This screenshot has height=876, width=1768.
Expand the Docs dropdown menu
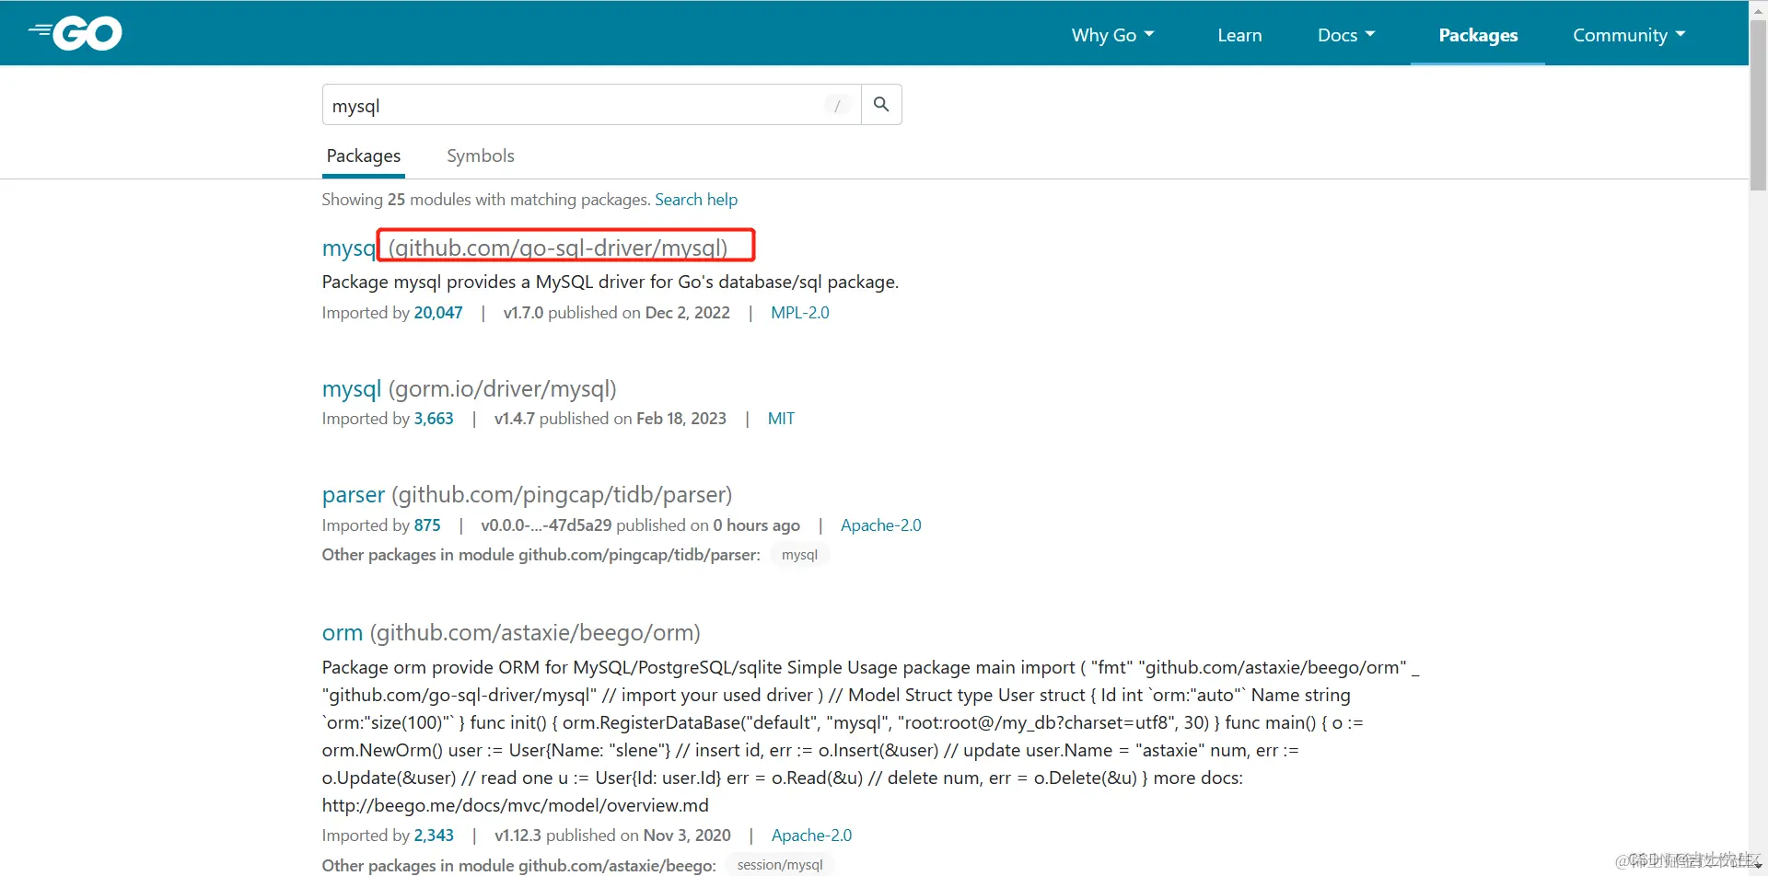click(1346, 35)
